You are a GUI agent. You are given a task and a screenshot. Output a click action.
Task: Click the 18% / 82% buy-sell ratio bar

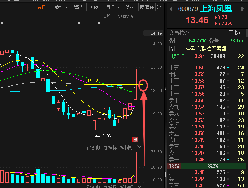click(x=206, y=166)
